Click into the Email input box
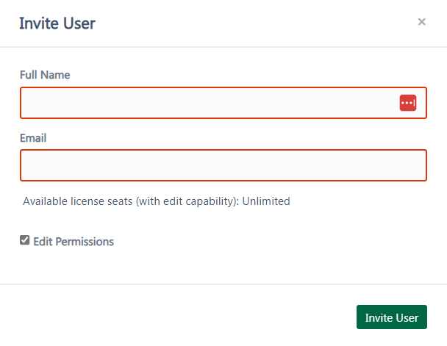The width and height of the screenshot is (447, 346). click(x=223, y=165)
